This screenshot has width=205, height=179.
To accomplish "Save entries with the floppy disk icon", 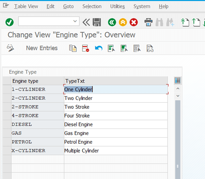I will 97,22.
